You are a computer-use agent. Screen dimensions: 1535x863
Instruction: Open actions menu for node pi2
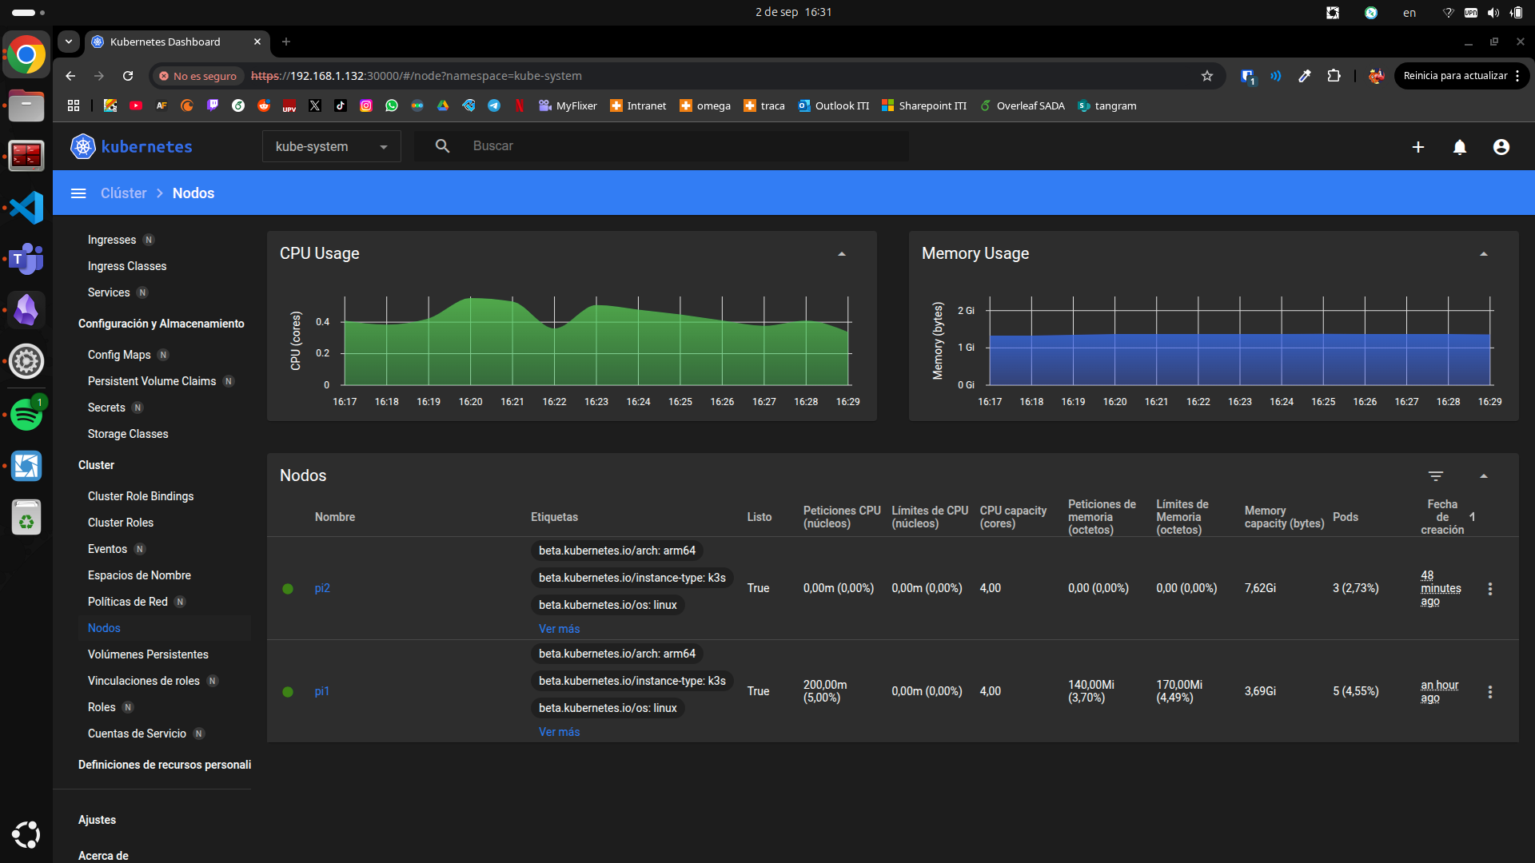1490,589
